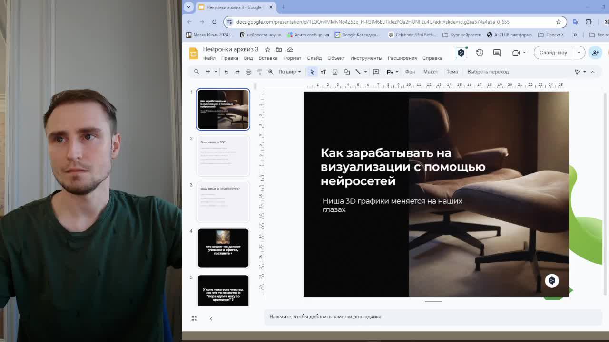The height and width of the screenshot is (342, 609).
Task: Select slide 4 thumbnail in filmstrip
Action: click(223, 248)
